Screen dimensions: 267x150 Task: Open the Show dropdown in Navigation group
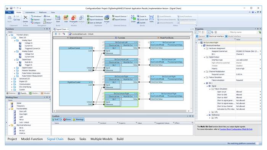coord(48,23)
